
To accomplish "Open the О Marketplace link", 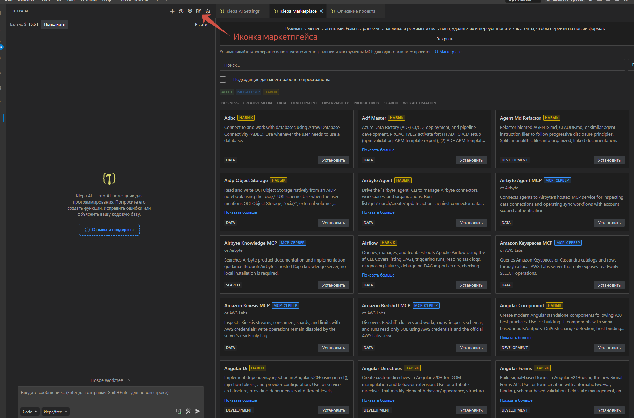I will point(448,52).
